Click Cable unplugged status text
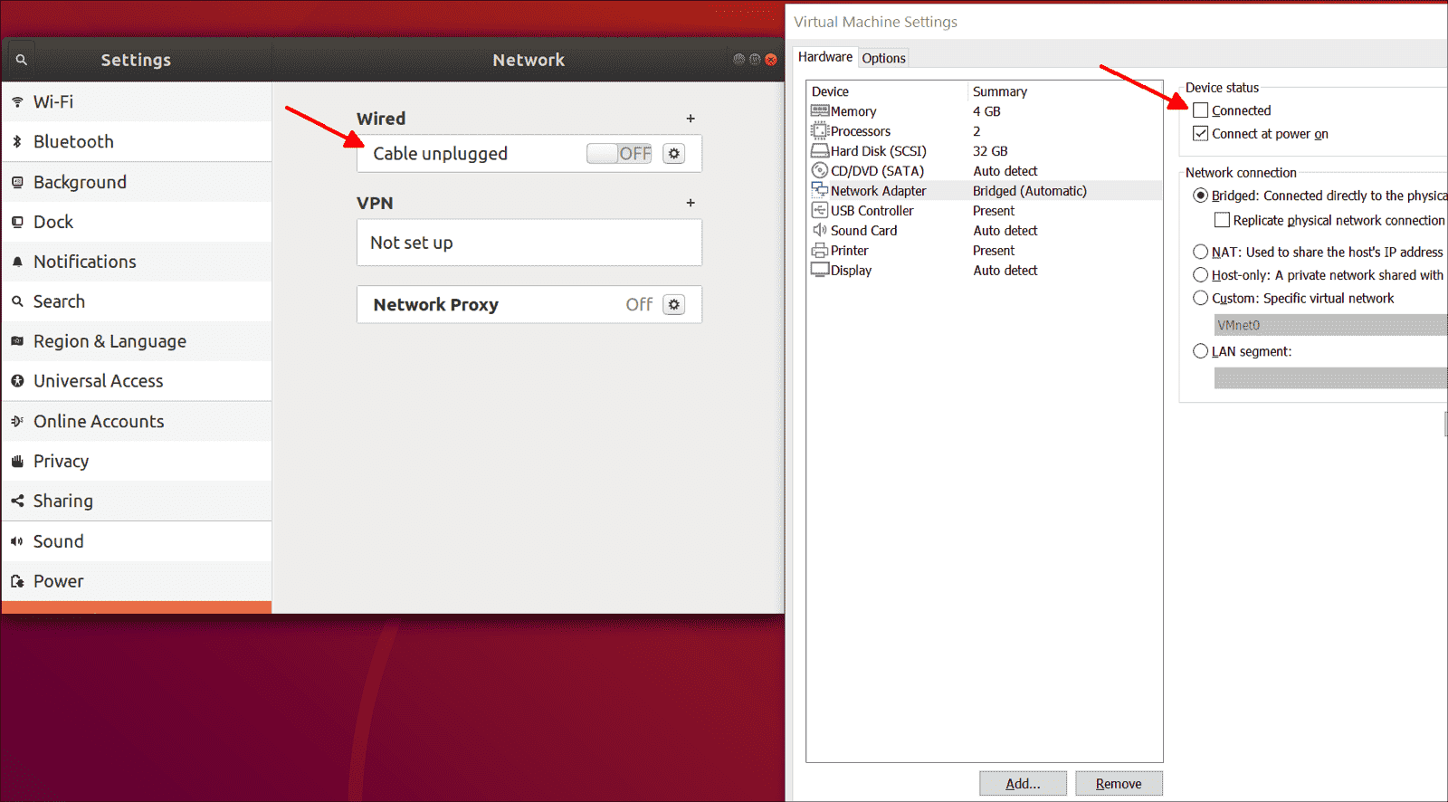1448x802 pixels. (441, 154)
